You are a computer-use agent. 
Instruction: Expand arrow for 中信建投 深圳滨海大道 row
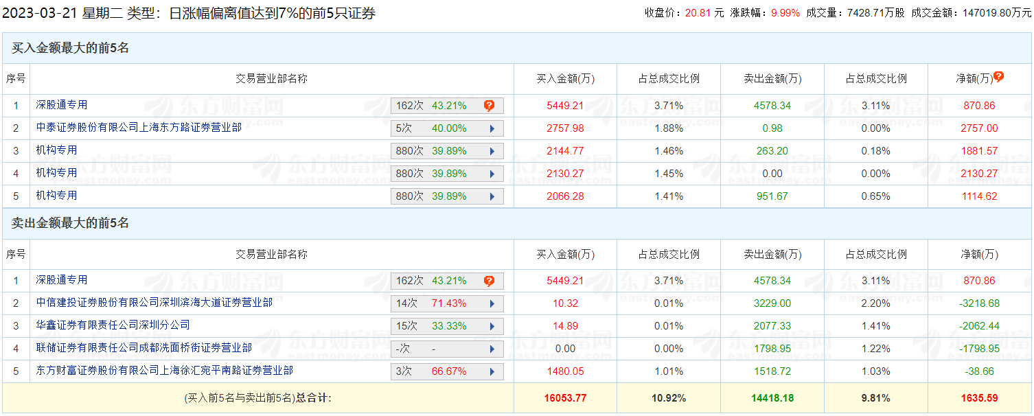coord(492,303)
